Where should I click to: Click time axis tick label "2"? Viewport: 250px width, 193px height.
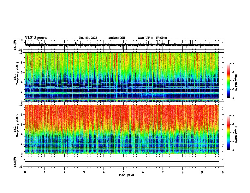click(x=64, y=172)
